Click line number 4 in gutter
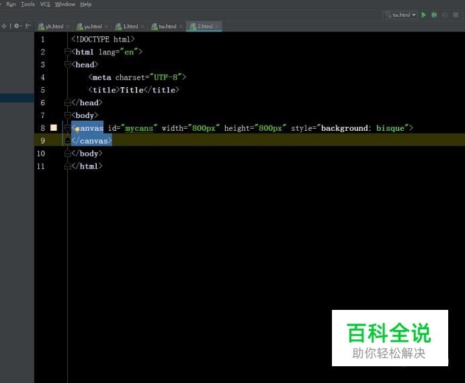Viewport: 465px width, 383px height. pos(43,78)
